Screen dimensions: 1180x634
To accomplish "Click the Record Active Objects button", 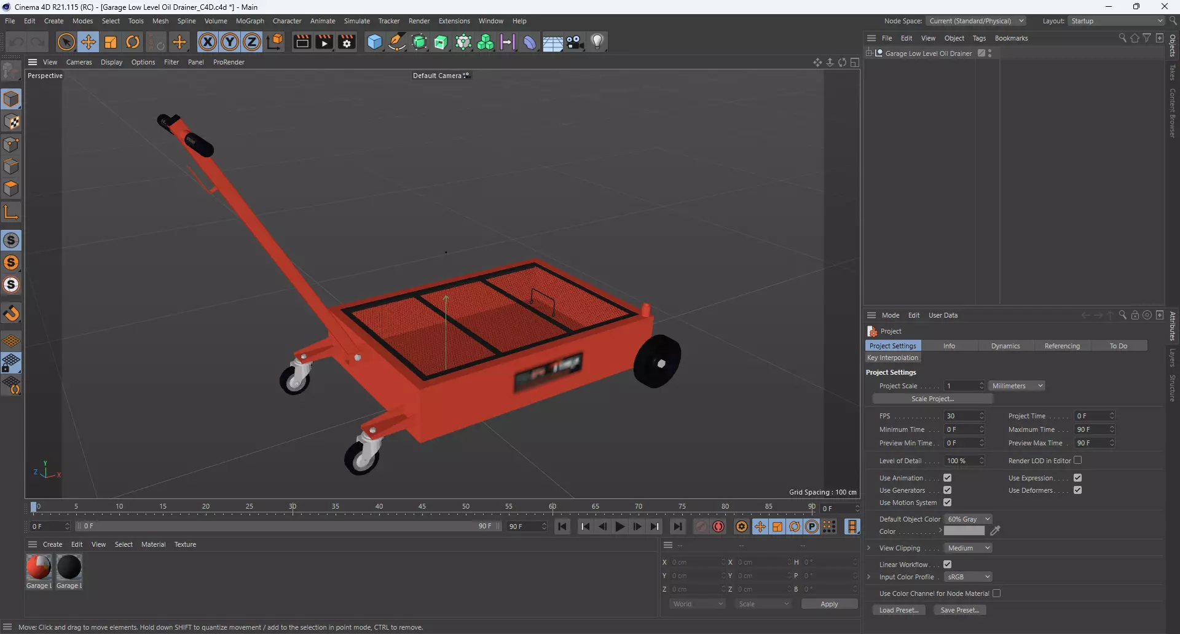I will pyautogui.click(x=701, y=526).
